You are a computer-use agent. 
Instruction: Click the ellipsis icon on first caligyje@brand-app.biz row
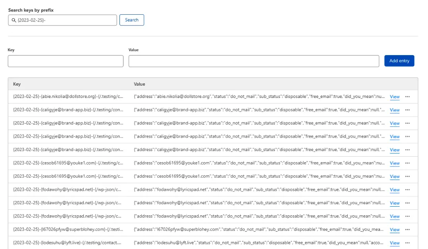coord(408,110)
